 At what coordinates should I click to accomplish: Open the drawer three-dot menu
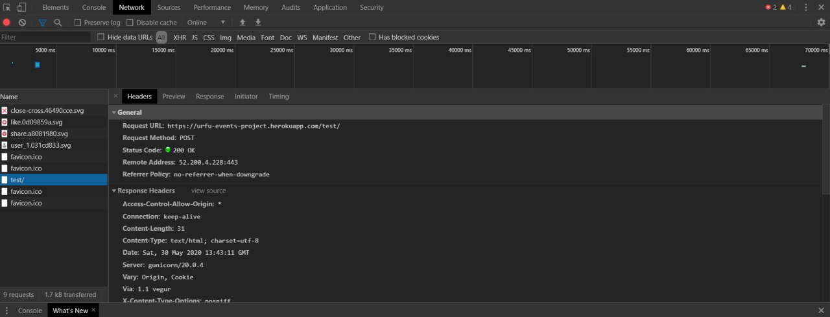[7, 311]
